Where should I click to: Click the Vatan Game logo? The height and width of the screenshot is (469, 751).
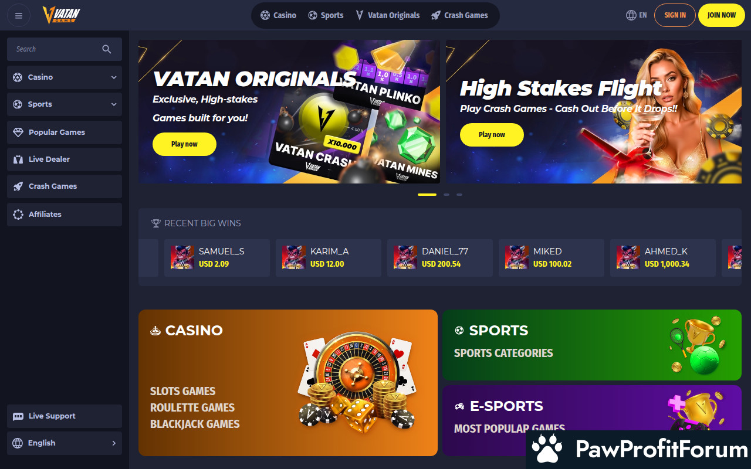coord(61,15)
